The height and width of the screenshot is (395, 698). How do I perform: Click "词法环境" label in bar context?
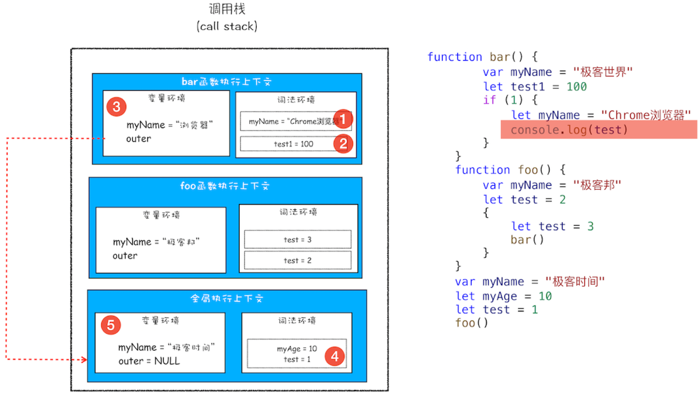(x=296, y=99)
